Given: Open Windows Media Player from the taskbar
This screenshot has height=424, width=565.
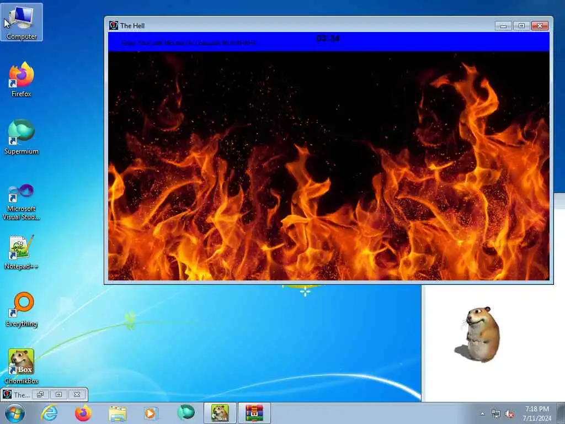Looking at the screenshot, I should (151, 413).
